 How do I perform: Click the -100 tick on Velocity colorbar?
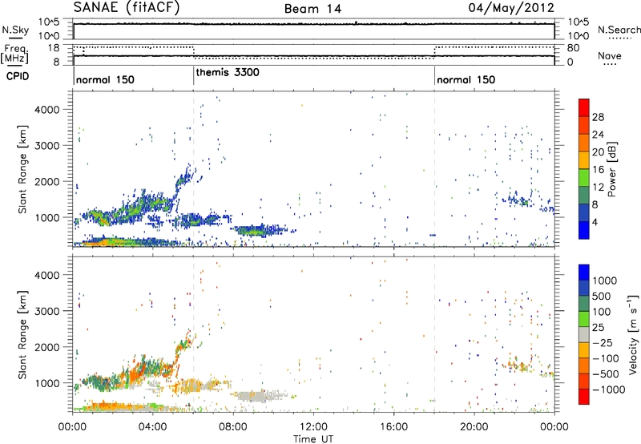point(606,358)
